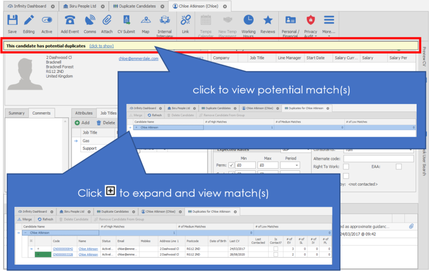Click the 'click to show' duplicates link

coord(101,46)
